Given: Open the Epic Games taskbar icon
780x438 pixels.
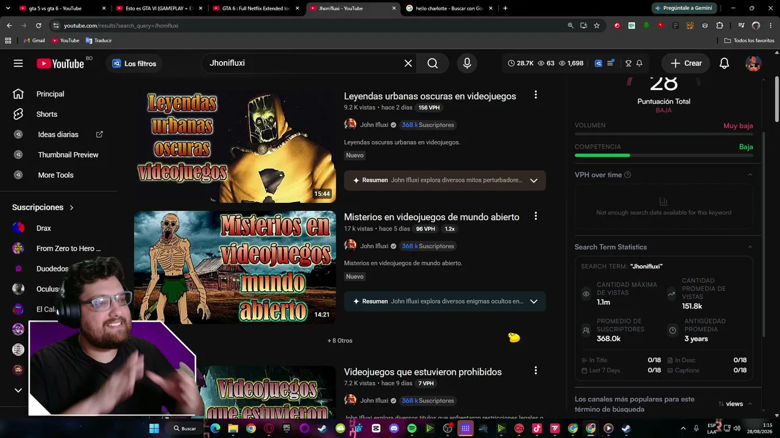Looking at the screenshot, I should pyautogui.click(x=286, y=428).
